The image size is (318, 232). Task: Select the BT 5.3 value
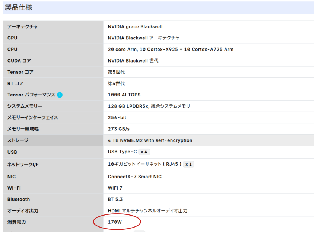coord(115,199)
